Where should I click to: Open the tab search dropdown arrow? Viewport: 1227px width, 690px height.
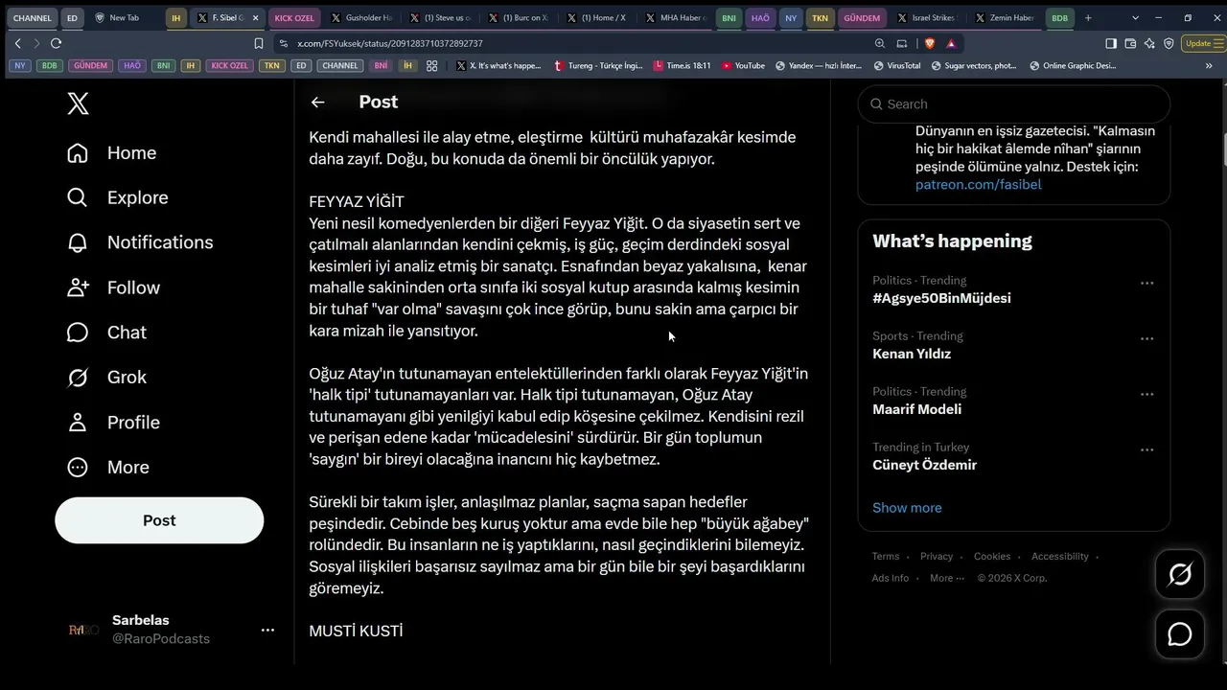(x=1136, y=17)
